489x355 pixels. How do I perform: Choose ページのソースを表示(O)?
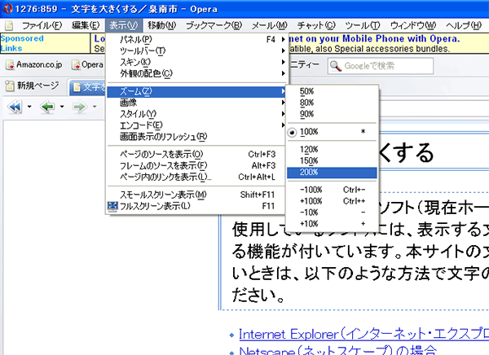point(196,154)
